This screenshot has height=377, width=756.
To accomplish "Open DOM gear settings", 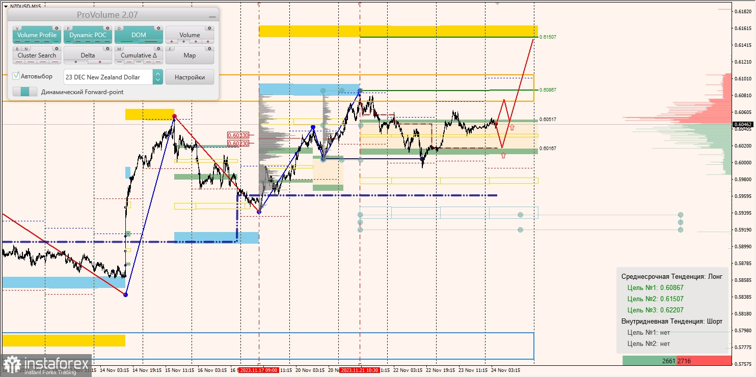I will (x=158, y=28).
